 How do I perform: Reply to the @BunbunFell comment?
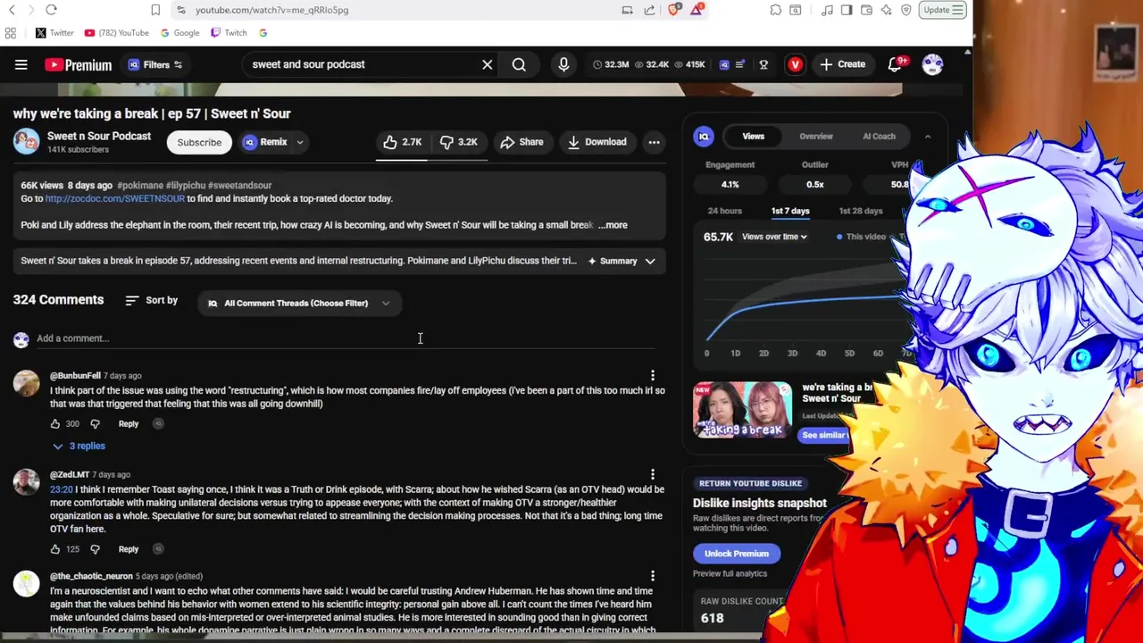[129, 424]
